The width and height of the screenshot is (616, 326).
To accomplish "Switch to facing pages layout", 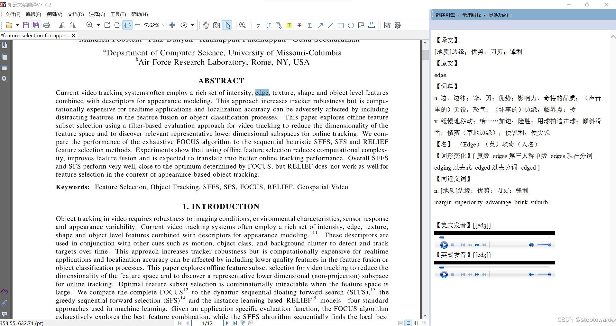I will click(416, 323).
